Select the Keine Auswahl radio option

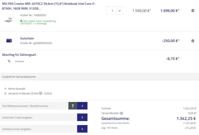click(5, 88)
